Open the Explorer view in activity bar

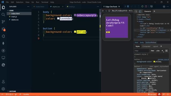3,7
